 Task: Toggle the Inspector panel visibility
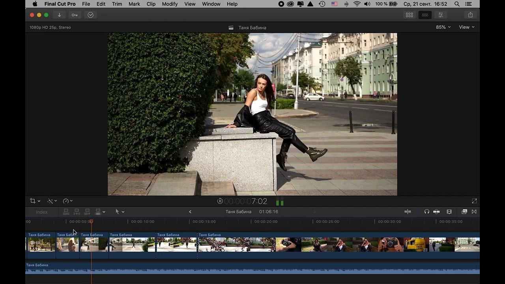[x=441, y=15]
